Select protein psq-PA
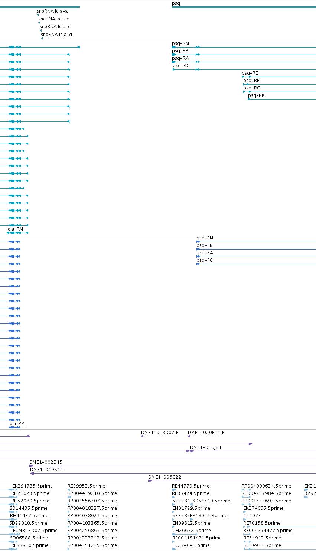Screen dimensions: 316x551 [x=205, y=253]
